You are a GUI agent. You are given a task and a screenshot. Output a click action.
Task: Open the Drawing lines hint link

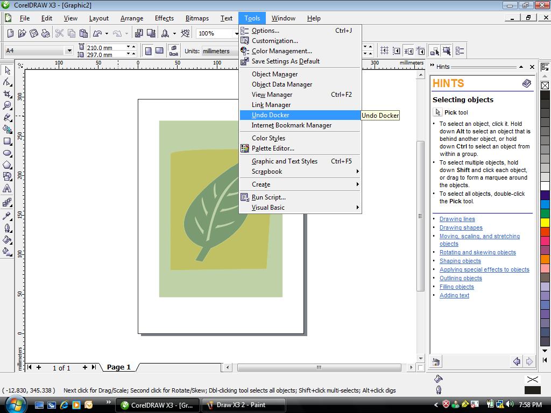[457, 219]
